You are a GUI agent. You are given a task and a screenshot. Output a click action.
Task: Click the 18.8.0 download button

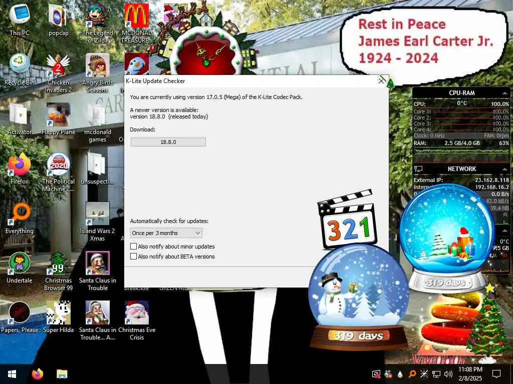[x=168, y=142]
